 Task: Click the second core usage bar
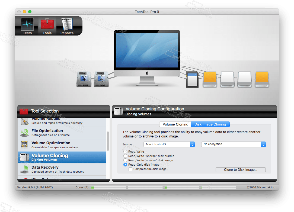[145, 187]
